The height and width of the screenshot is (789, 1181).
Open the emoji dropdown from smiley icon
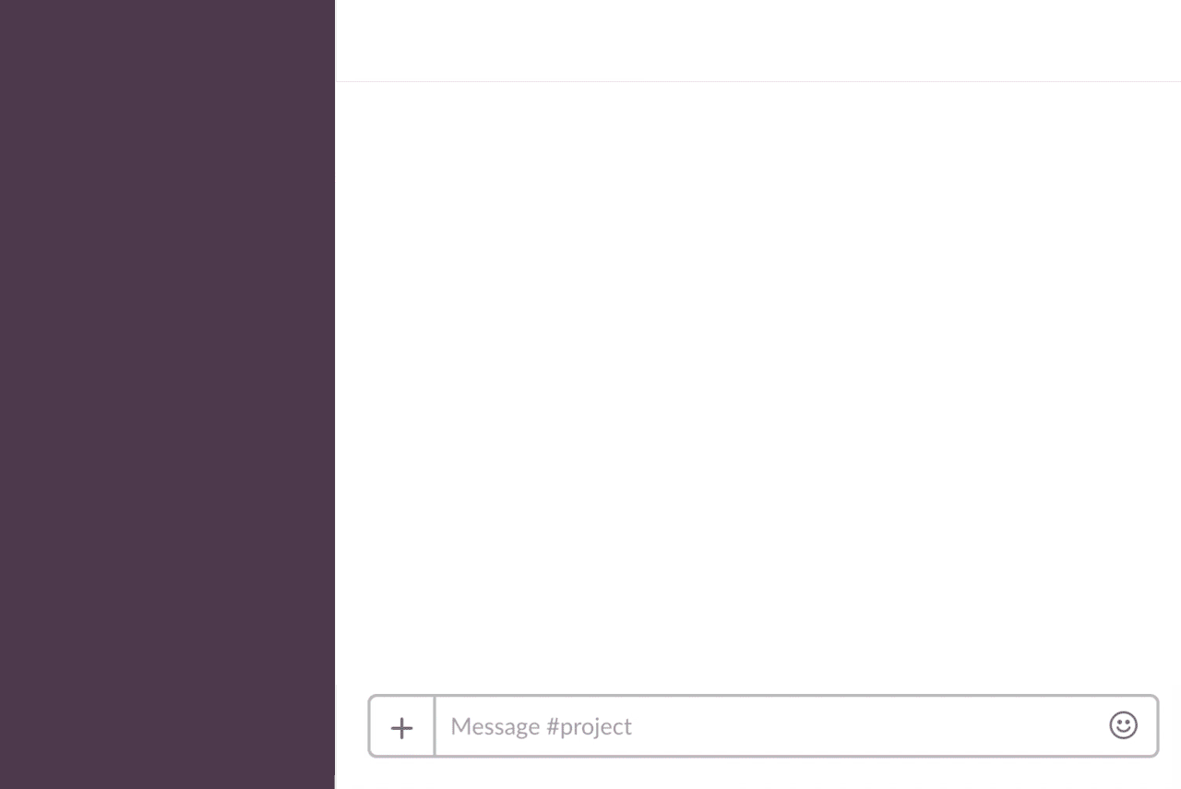[1123, 725]
